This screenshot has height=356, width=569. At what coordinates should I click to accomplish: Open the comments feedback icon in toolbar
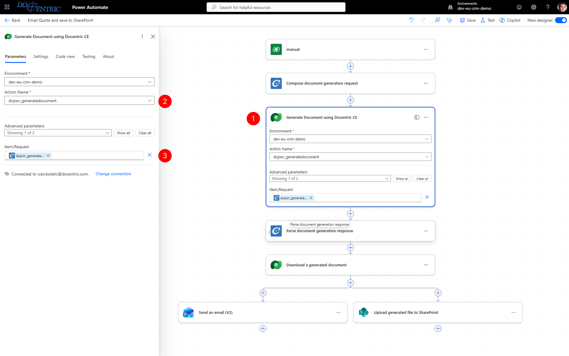[437, 20]
